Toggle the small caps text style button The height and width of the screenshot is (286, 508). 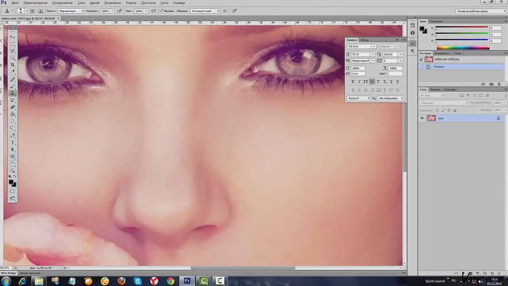[x=372, y=82]
